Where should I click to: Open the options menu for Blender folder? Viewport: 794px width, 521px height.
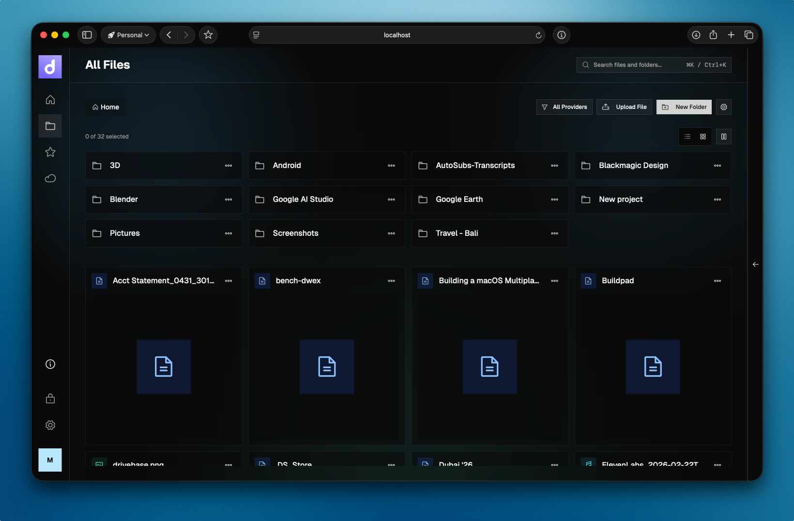(229, 199)
